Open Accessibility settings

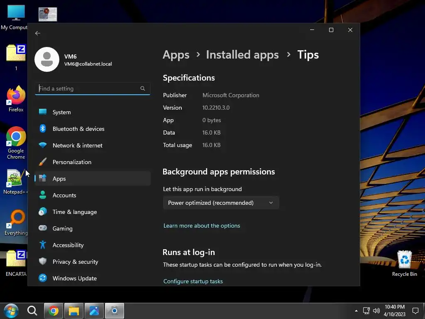(x=93, y=245)
